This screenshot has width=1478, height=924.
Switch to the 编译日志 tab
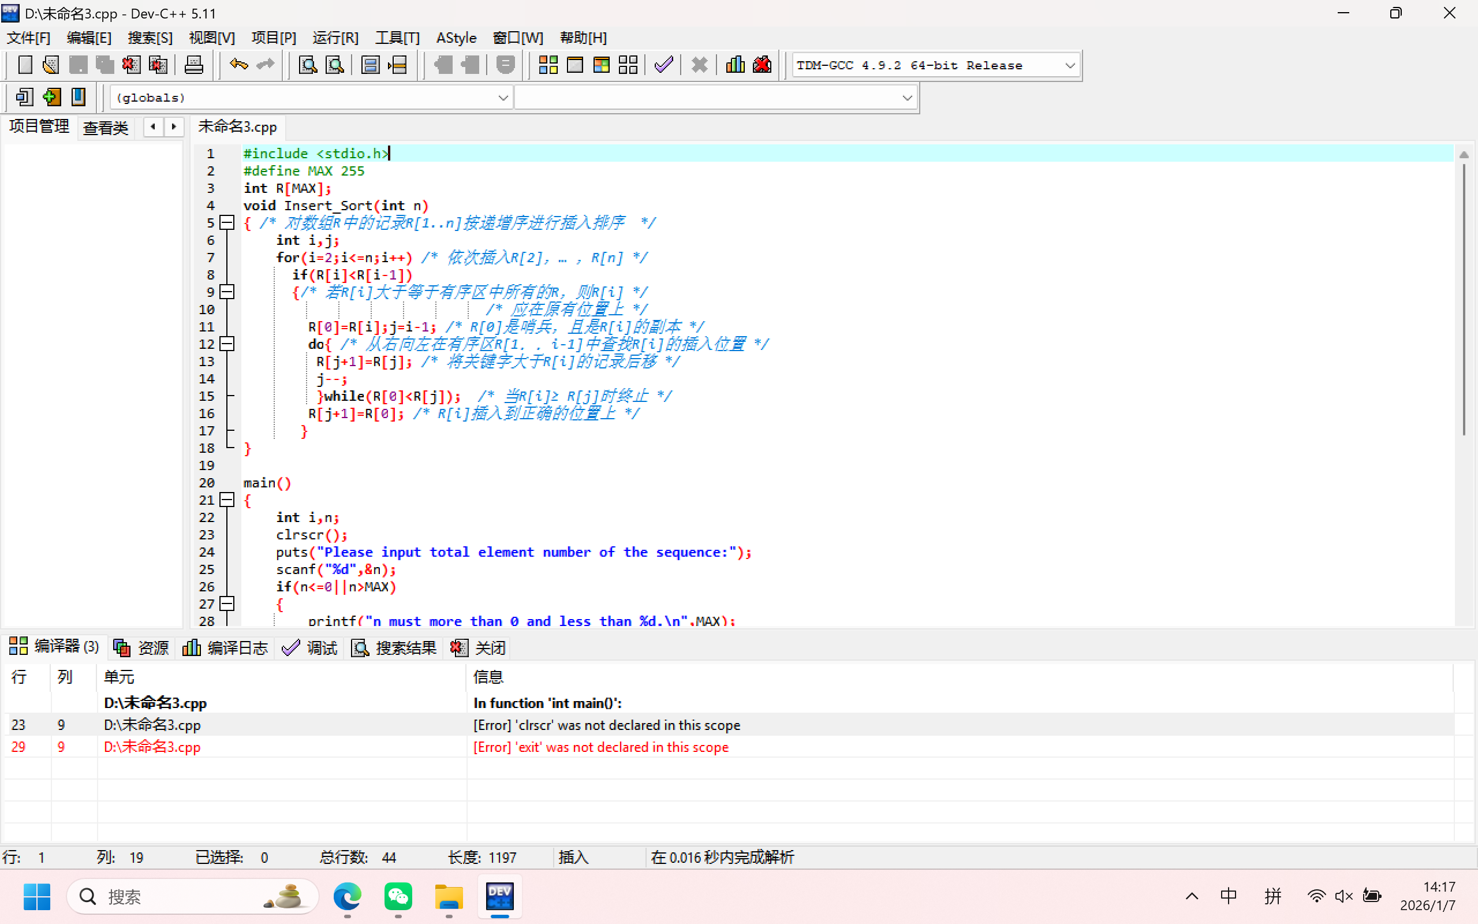226,648
